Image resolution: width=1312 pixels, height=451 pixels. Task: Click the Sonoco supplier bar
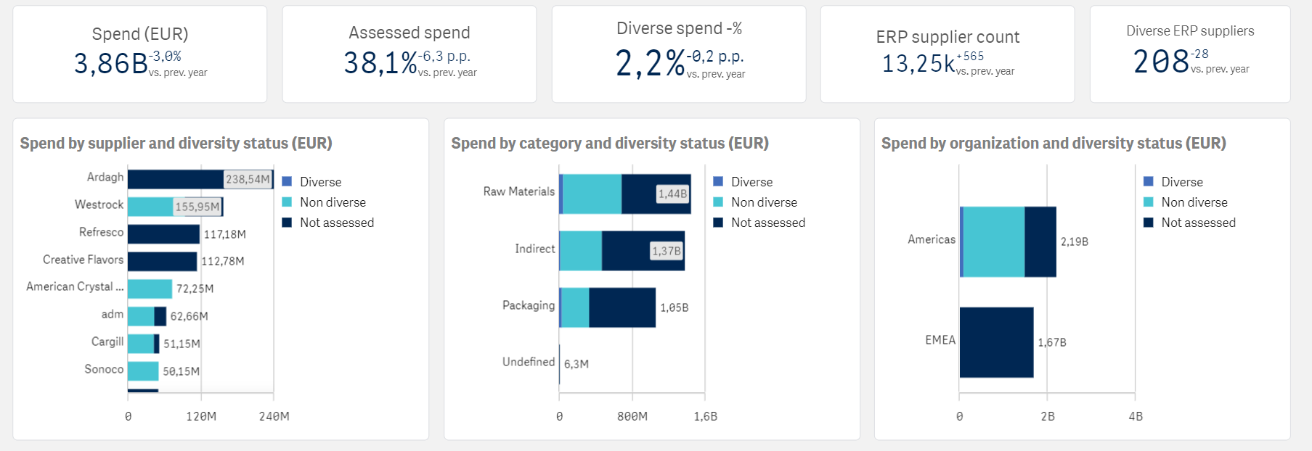143,371
